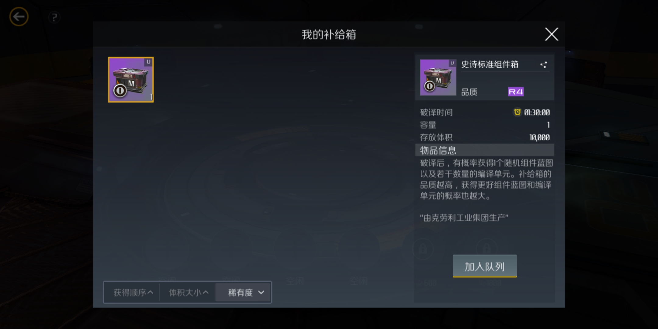Tap the R4 quality badge

(x=516, y=92)
